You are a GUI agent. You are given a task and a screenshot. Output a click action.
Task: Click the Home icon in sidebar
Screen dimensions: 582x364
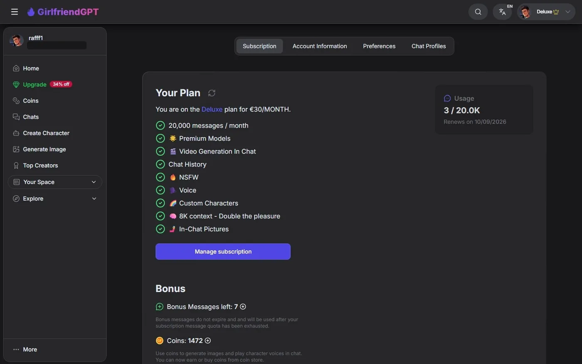click(16, 68)
